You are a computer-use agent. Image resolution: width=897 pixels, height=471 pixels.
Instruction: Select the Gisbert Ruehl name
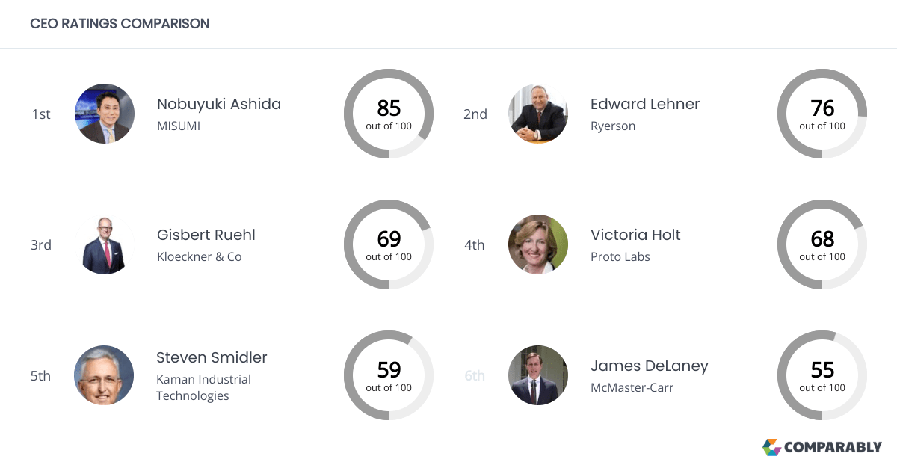click(x=206, y=235)
